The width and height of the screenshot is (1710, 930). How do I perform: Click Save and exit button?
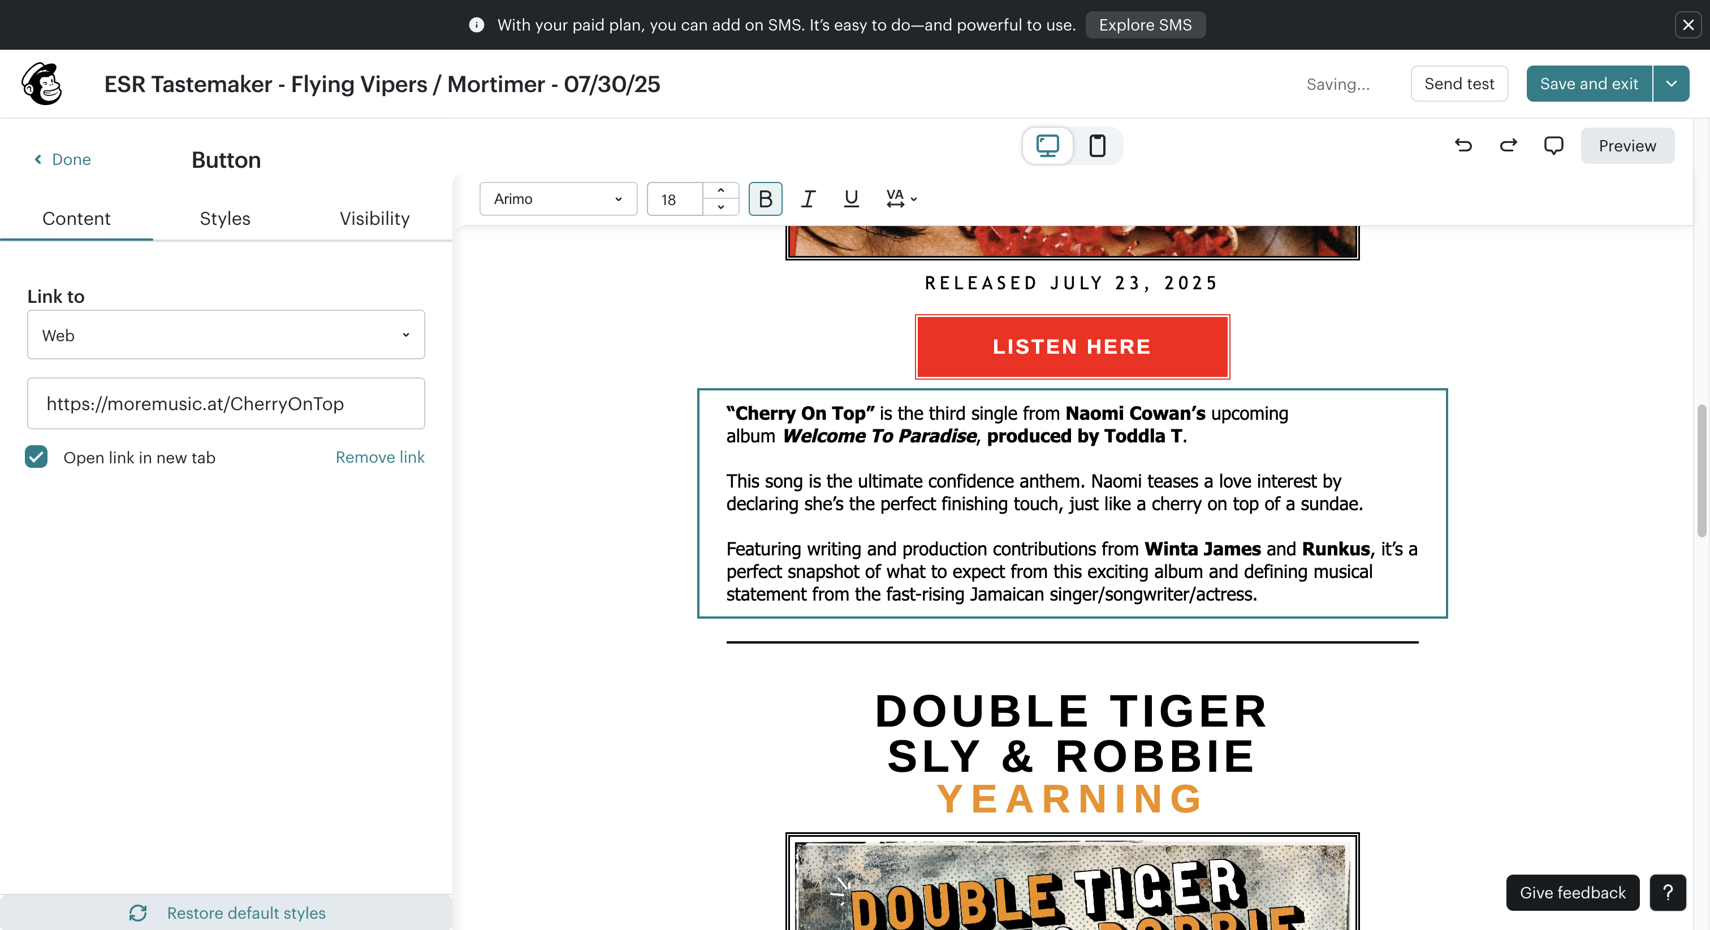1588,84
